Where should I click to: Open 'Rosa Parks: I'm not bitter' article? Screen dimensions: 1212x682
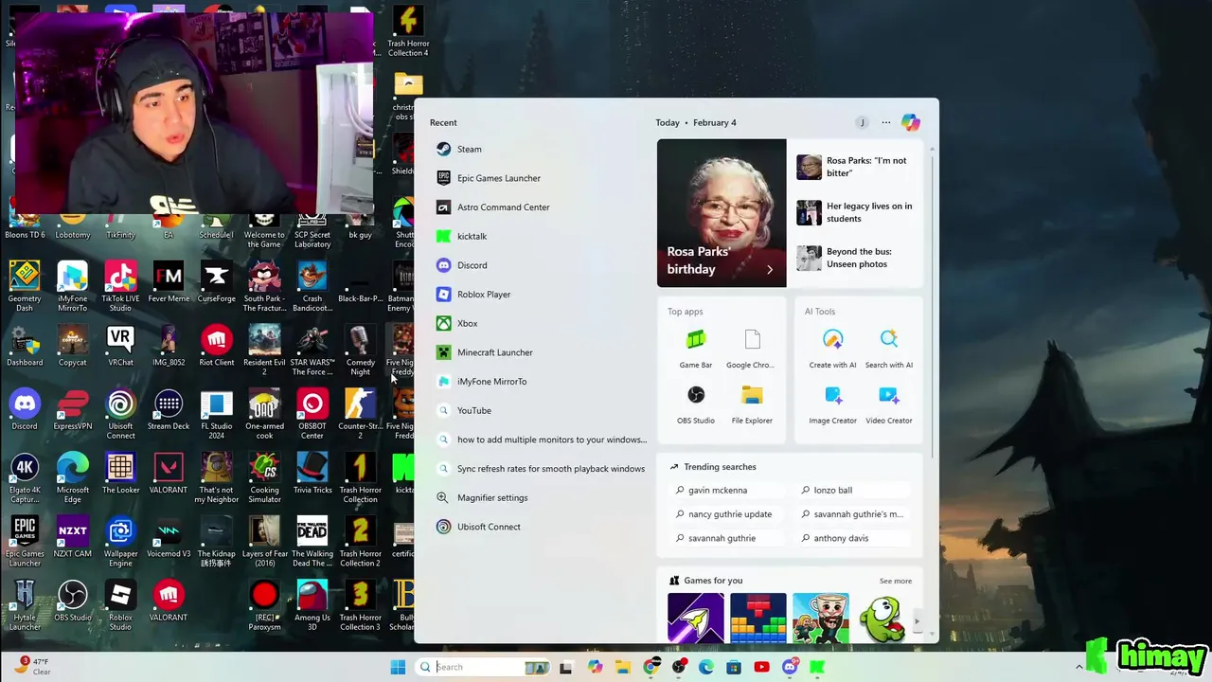coord(858,167)
